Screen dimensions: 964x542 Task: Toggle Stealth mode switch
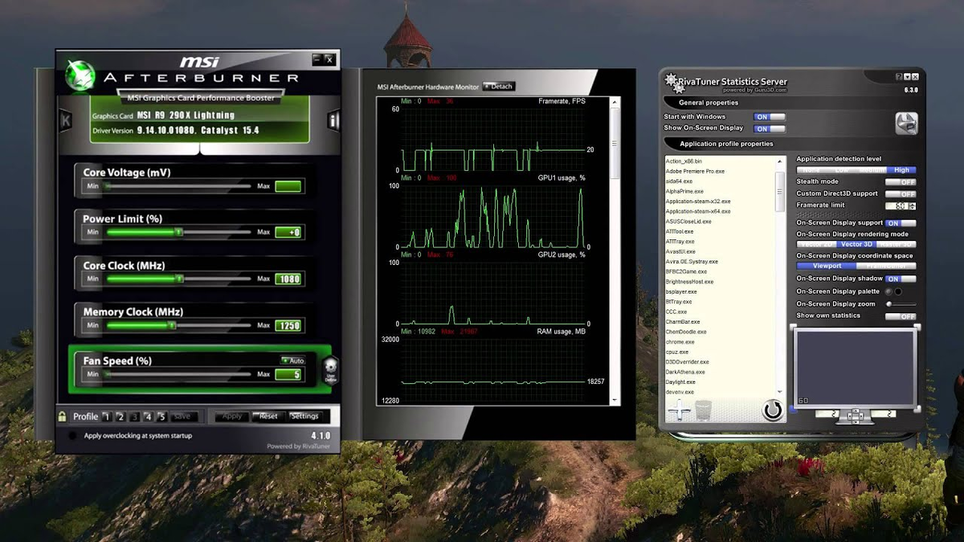tap(901, 182)
